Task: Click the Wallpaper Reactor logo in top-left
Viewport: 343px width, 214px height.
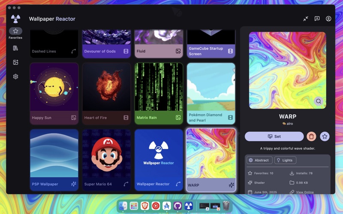Action: coord(15,19)
